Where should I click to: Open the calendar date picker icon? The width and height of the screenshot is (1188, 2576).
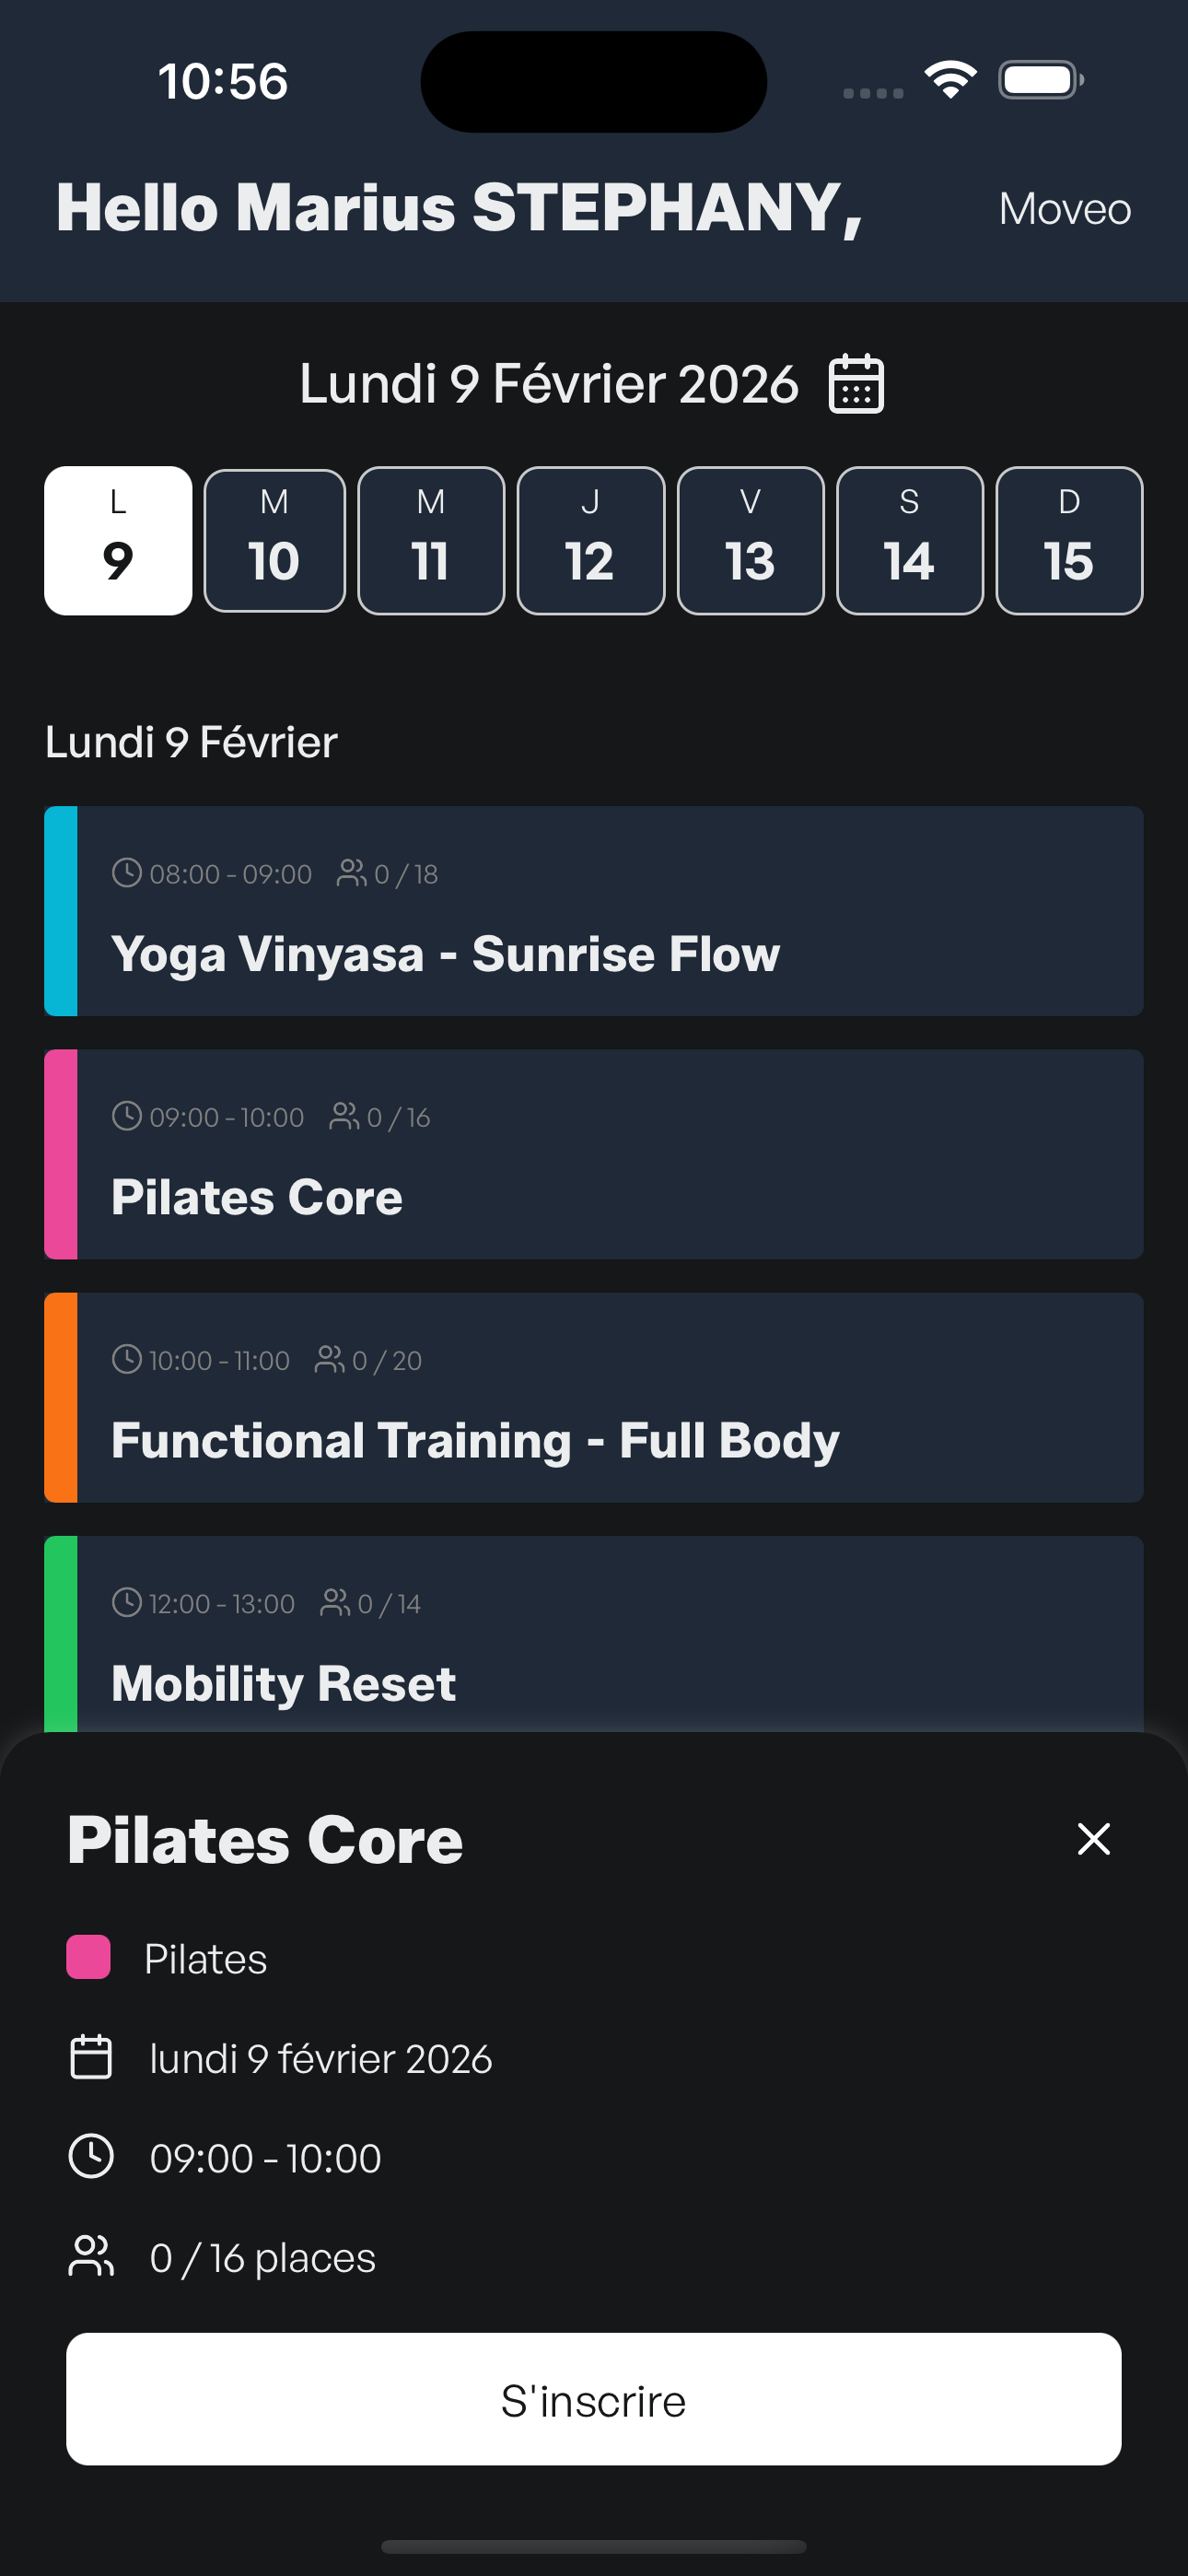pyautogui.click(x=856, y=383)
